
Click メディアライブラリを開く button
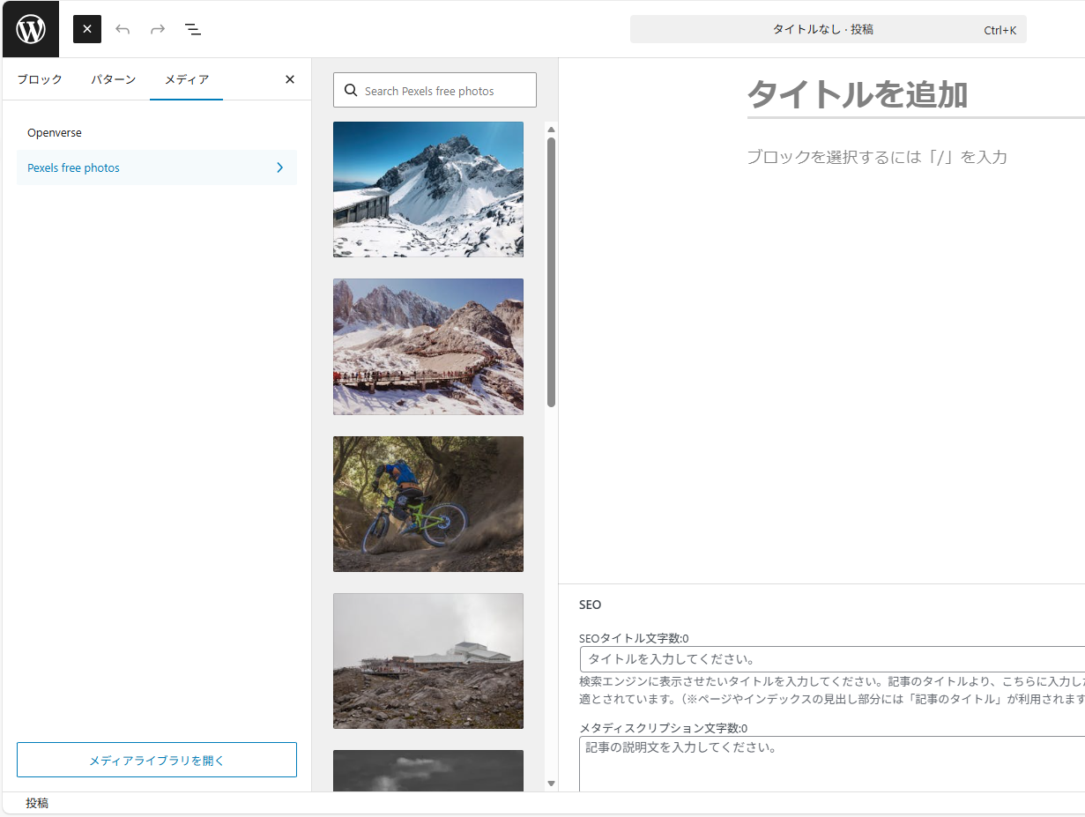[157, 760]
